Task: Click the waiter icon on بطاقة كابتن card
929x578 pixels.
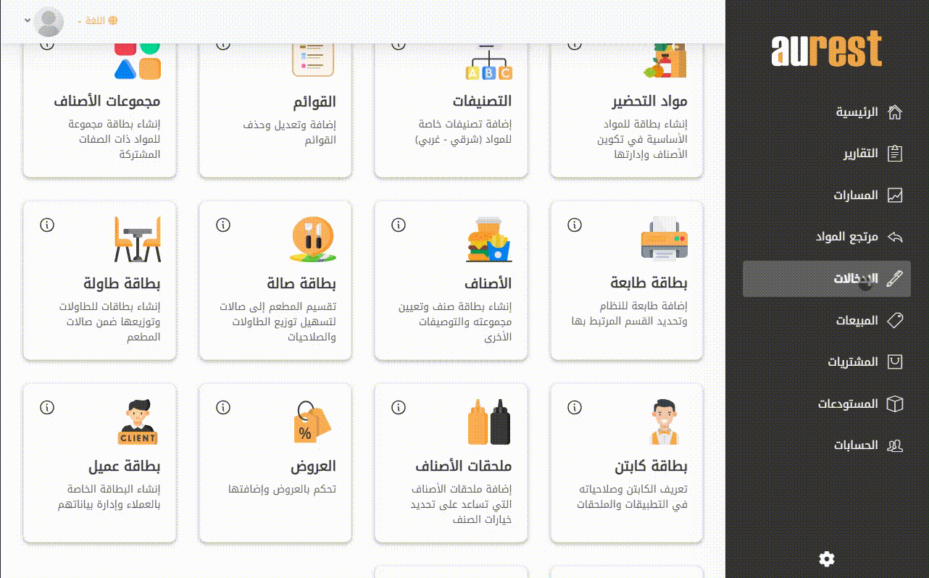Action: 664,422
